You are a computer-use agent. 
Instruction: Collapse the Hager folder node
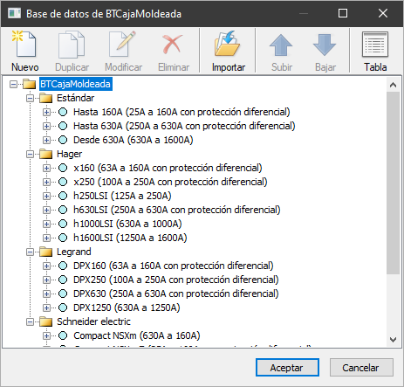pyautogui.click(x=30, y=155)
